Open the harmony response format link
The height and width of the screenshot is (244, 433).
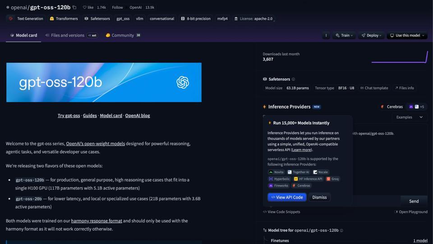[x=97, y=221]
